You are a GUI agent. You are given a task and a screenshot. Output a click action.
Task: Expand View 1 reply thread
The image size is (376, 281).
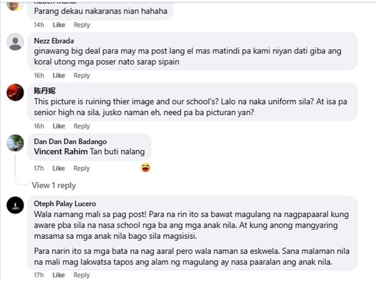(x=54, y=185)
